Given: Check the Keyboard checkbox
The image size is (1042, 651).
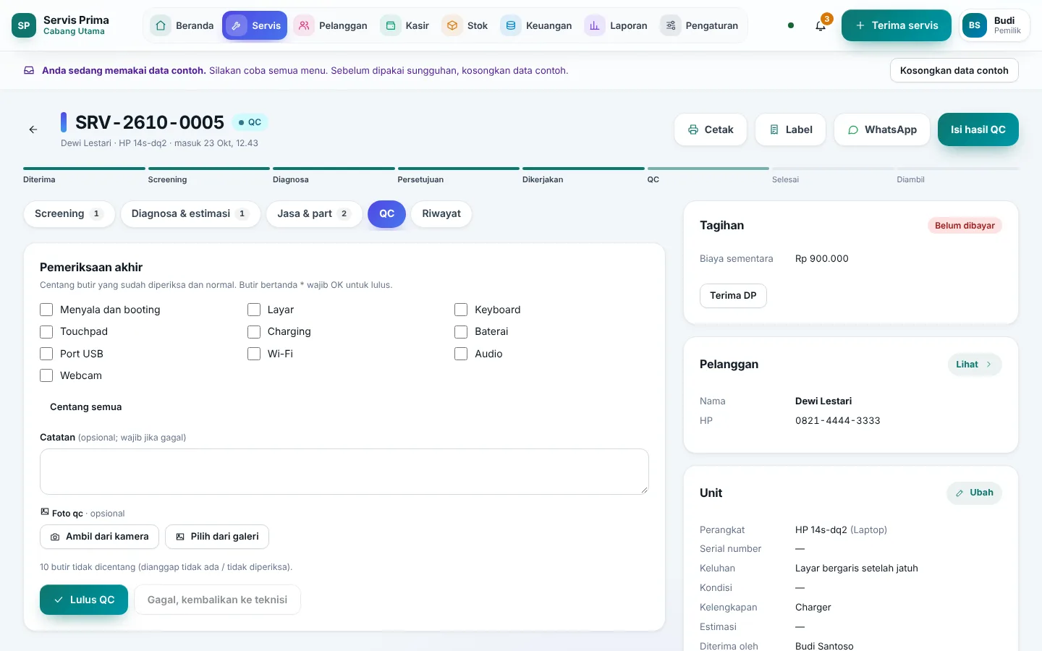Looking at the screenshot, I should (x=461, y=310).
